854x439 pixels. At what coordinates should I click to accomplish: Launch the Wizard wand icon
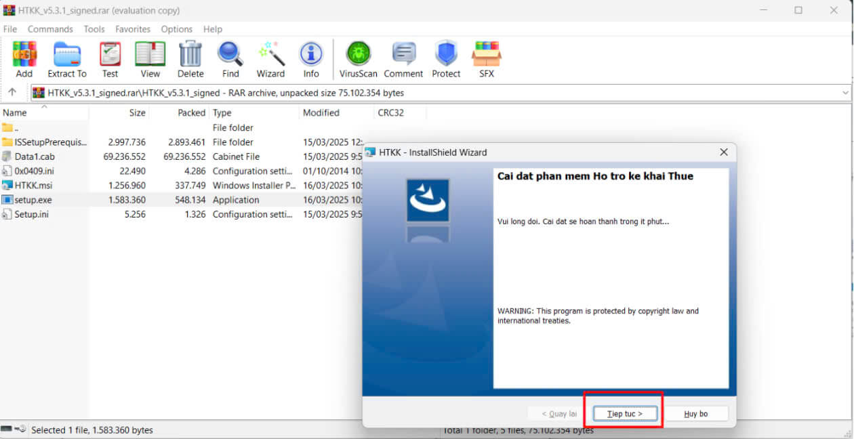point(270,54)
